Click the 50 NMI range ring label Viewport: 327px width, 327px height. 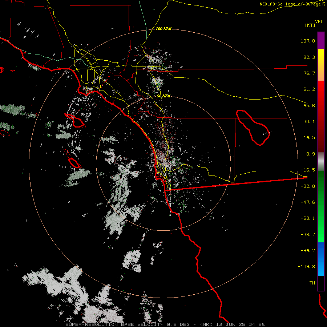click(163, 96)
